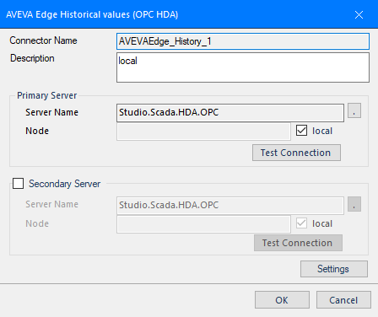
Task: Click the Description label
Action: [x=32, y=58]
